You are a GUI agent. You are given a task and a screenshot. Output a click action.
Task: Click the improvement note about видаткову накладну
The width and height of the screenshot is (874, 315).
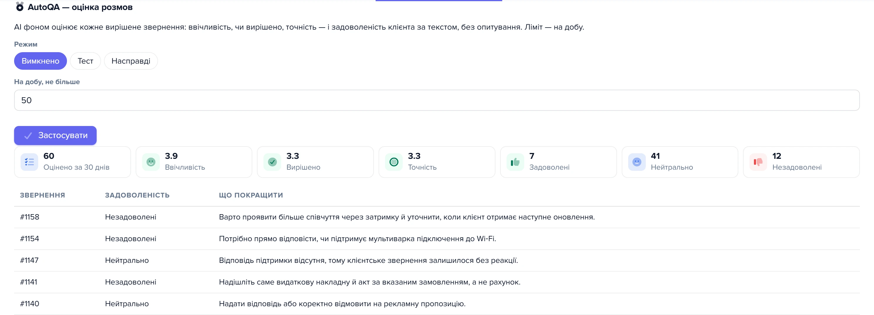tap(370, 282)
